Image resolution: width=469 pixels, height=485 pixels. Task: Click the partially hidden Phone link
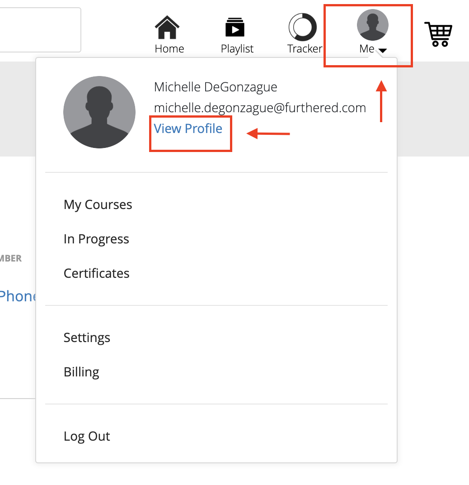click(x=18, y=296)
